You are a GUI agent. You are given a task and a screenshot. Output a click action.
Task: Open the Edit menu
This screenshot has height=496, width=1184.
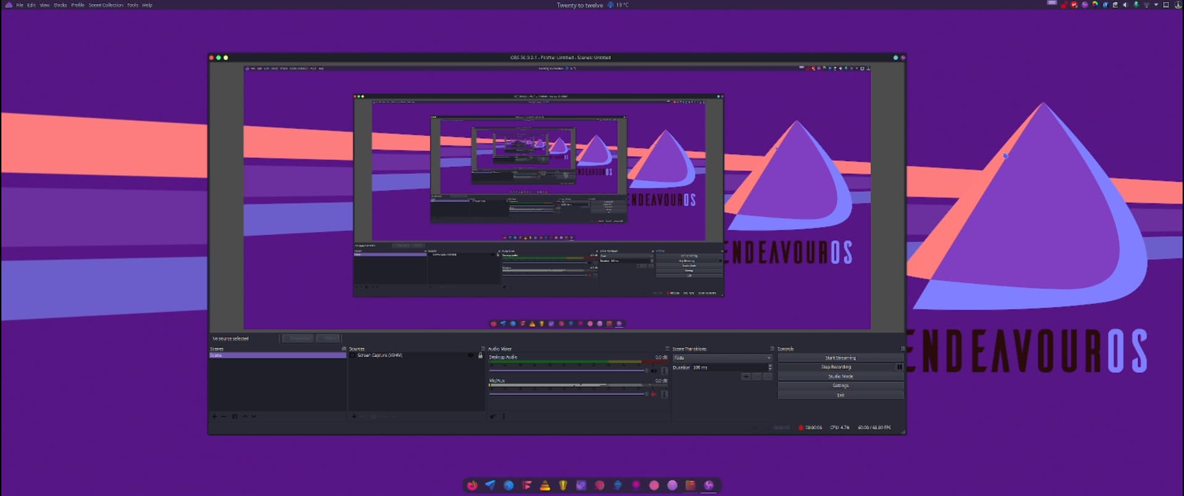(31, 5)
